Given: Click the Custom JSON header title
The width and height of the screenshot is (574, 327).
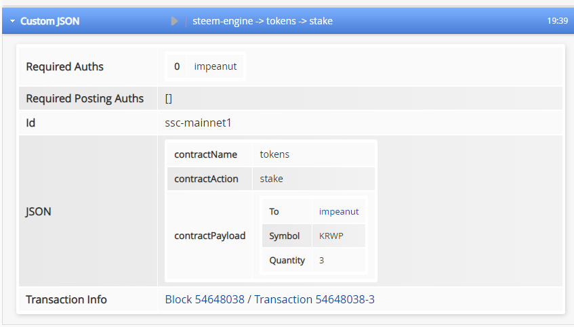Looking at the screenshot, I should point(49,21).
